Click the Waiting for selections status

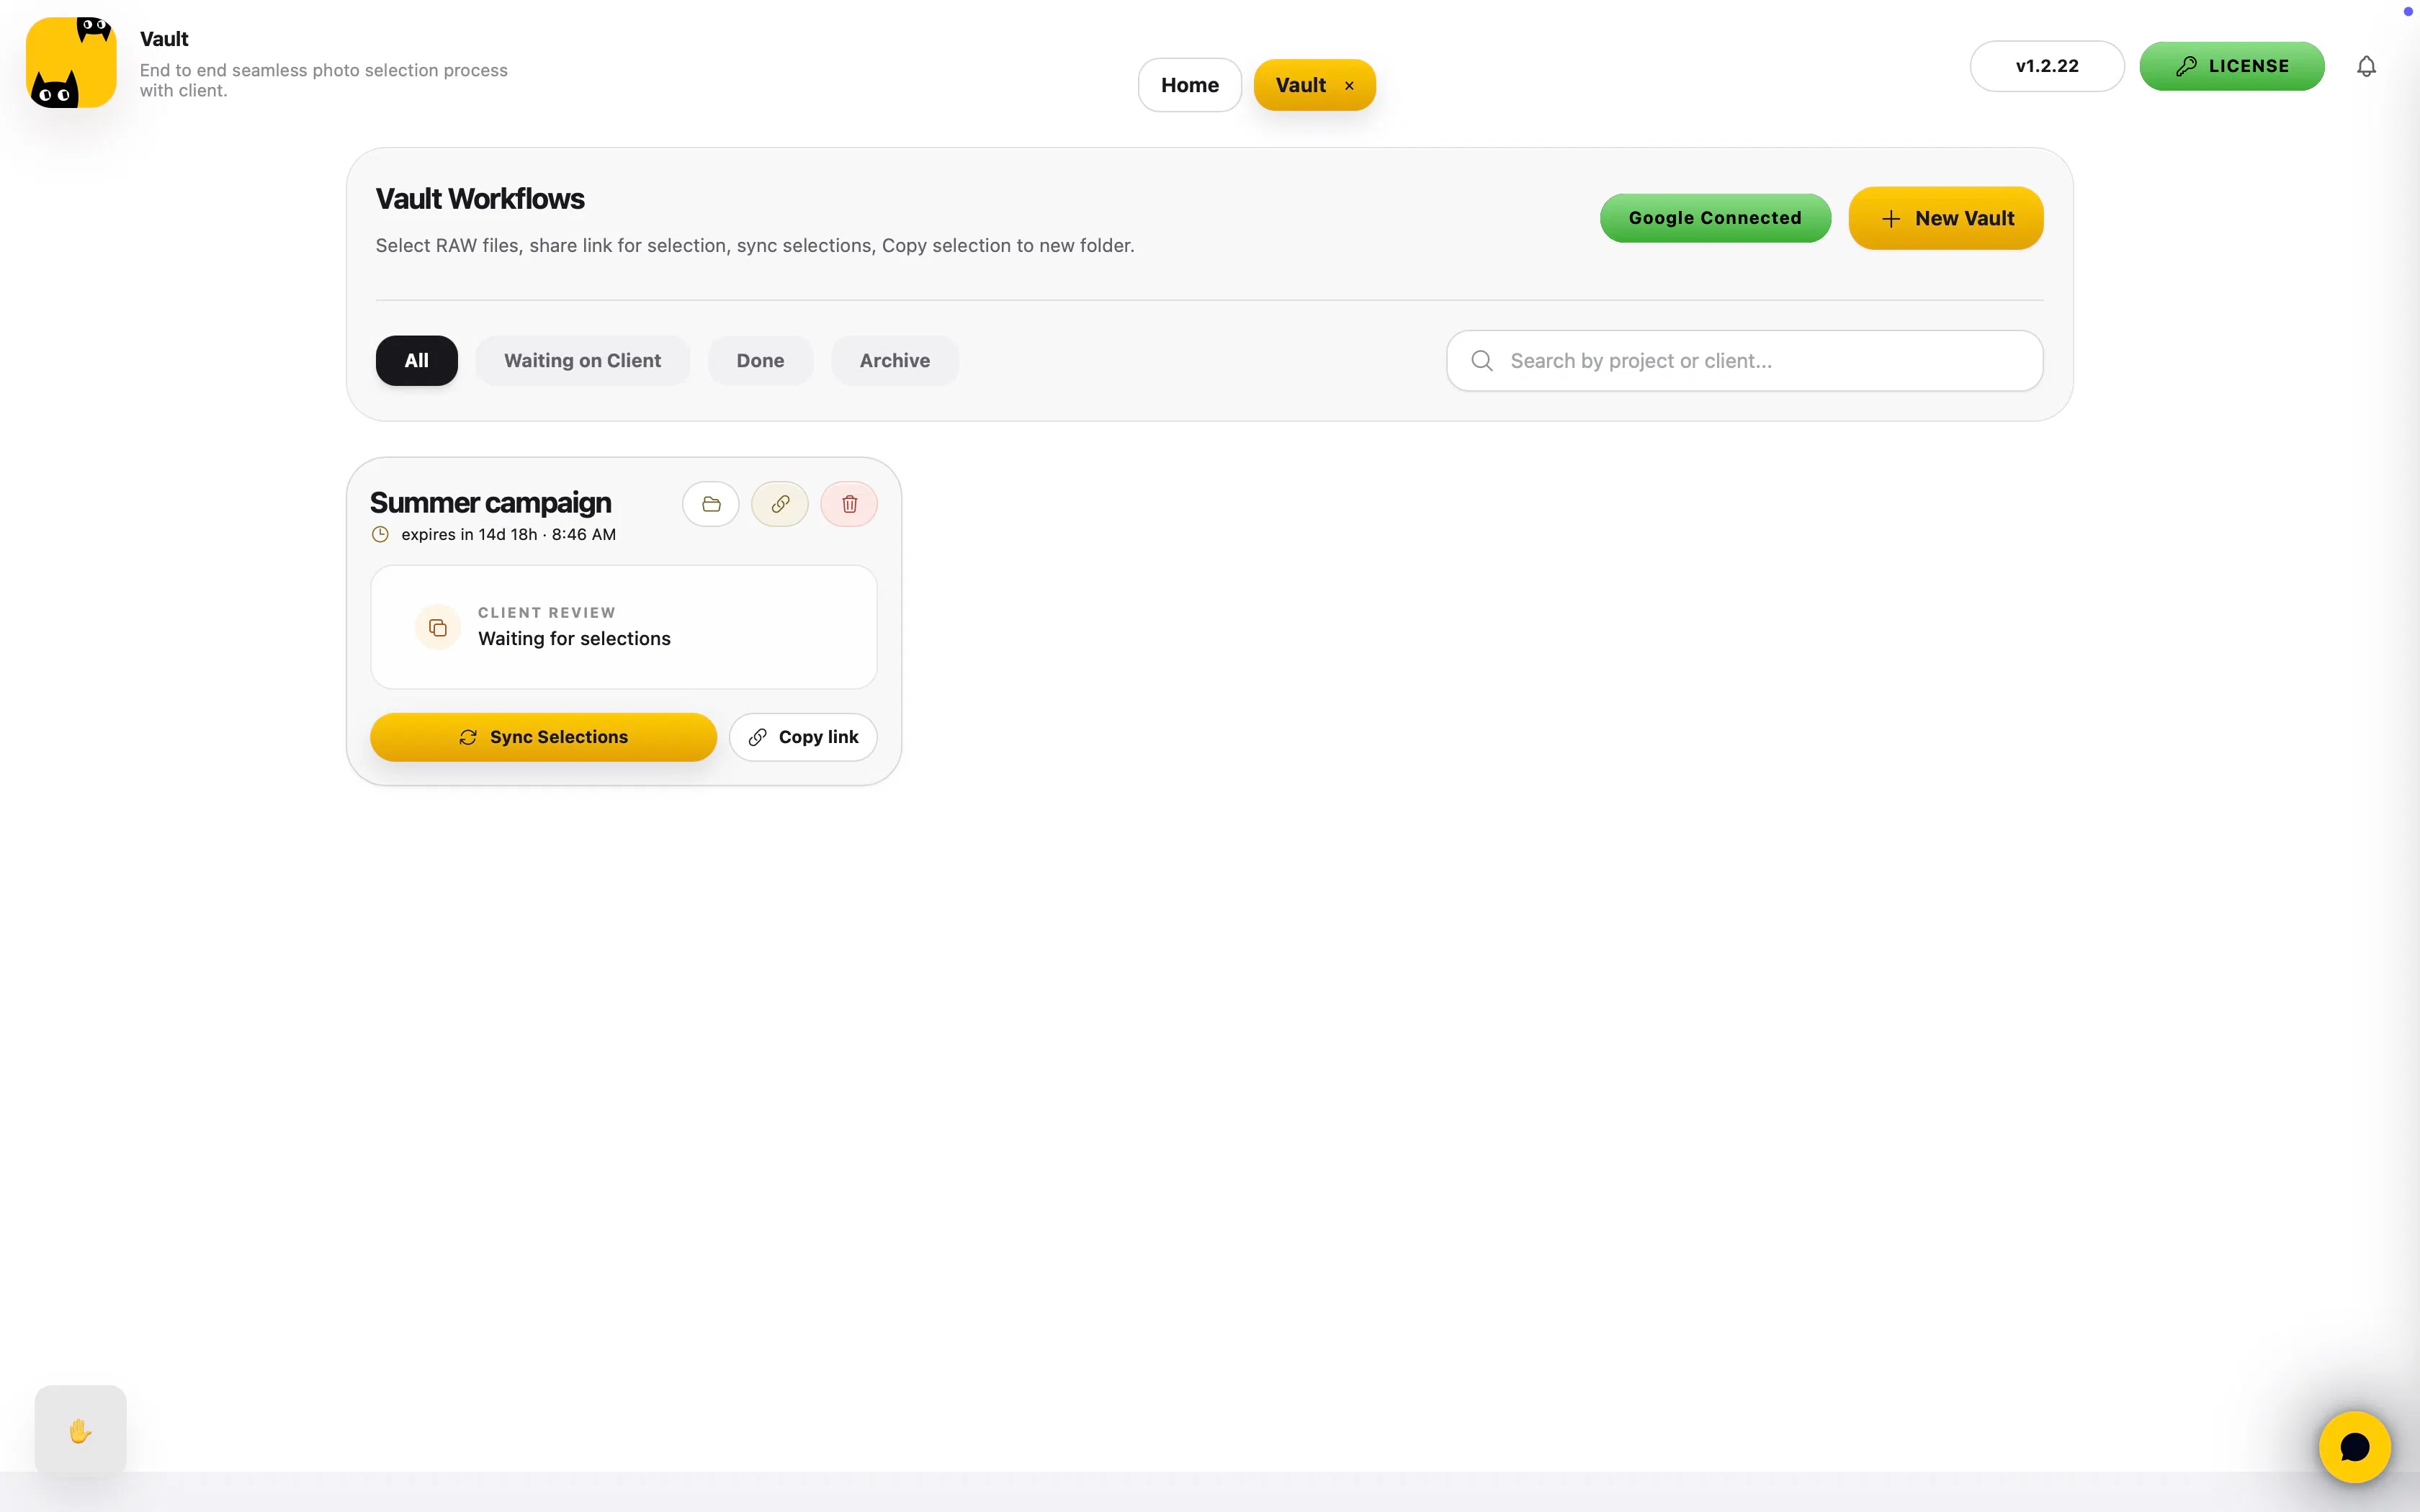[575, 639]
